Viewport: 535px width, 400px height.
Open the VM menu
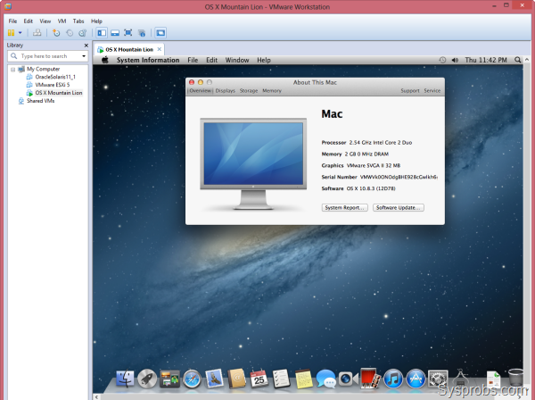point(62,21)
